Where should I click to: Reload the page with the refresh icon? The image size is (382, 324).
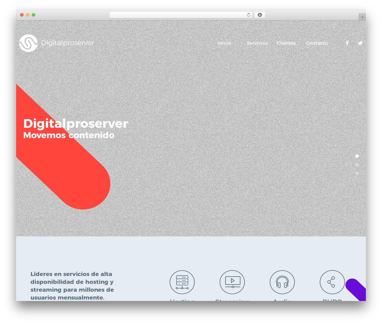click(x=248, y=15)
